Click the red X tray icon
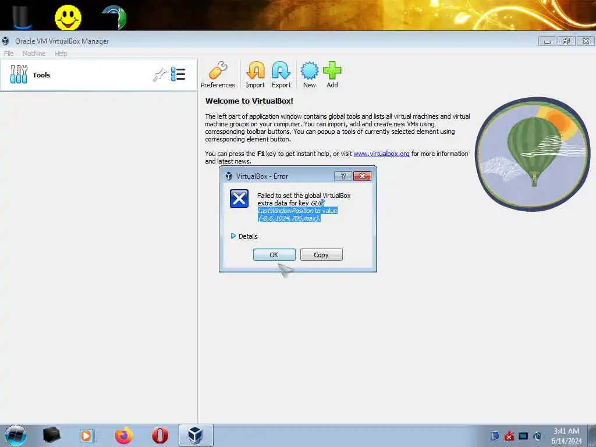This screenshot has height=447, width=596. point(509,435)
